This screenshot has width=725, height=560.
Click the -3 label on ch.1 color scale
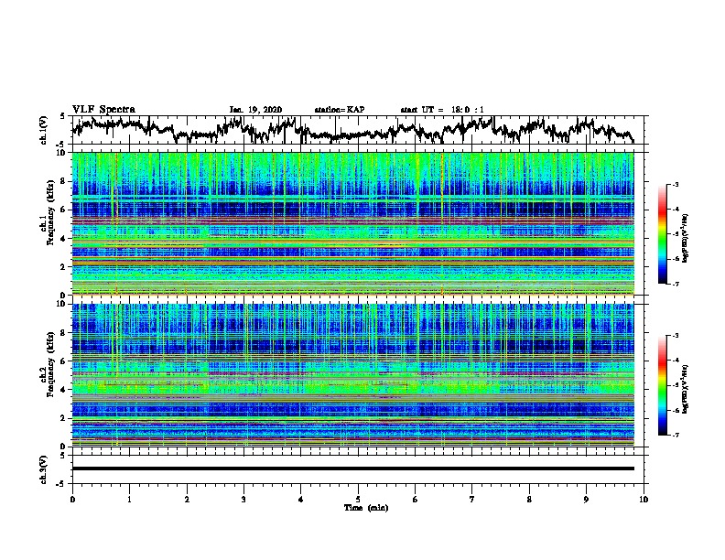675,184
